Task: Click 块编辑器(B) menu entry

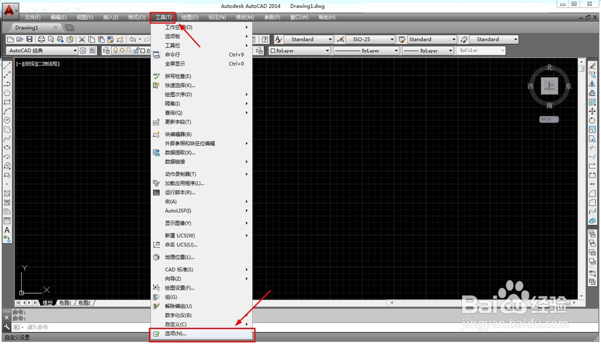Action: [x=202, y=134]
